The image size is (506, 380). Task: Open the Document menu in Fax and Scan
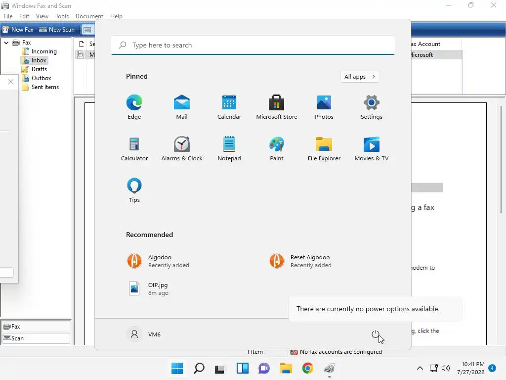(89, 16)
